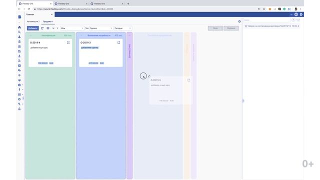Open the person contacts icon in the sidebar

click(19, 37)
